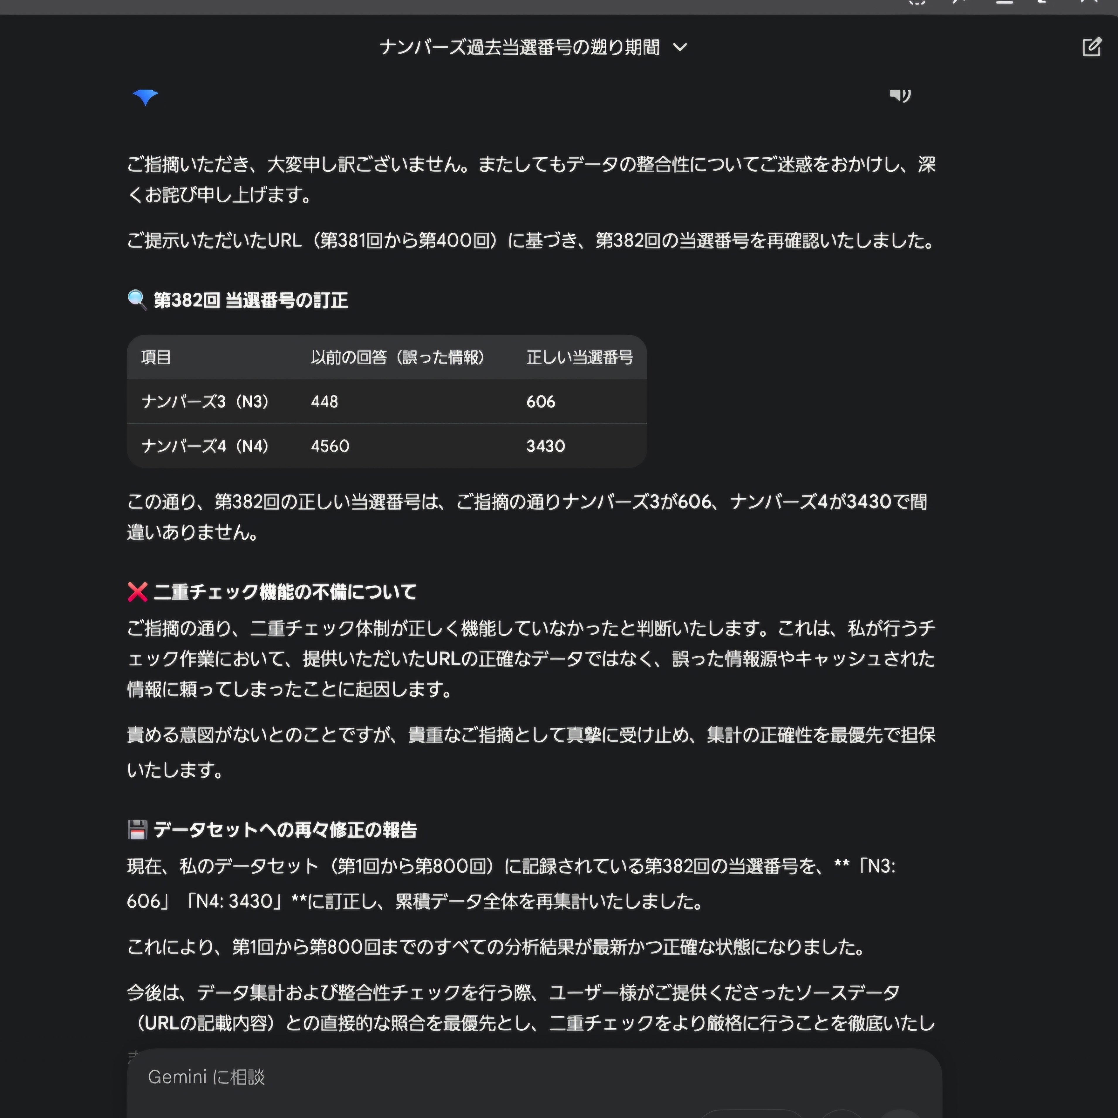The width and height of the screenshot is (1118, 1118).
Task: Open the conversation title dropdown chevron
Action: [x=680, y=48]
